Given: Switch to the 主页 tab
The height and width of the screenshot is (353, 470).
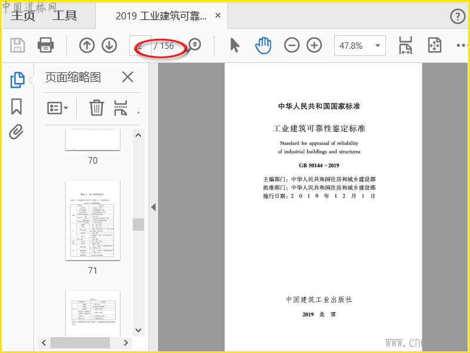Looking at the screenshot, I should [23, 16].
